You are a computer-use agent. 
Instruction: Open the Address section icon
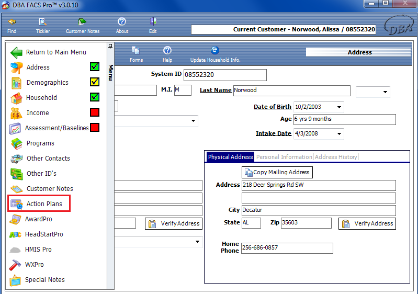click(x=16, y=67)
